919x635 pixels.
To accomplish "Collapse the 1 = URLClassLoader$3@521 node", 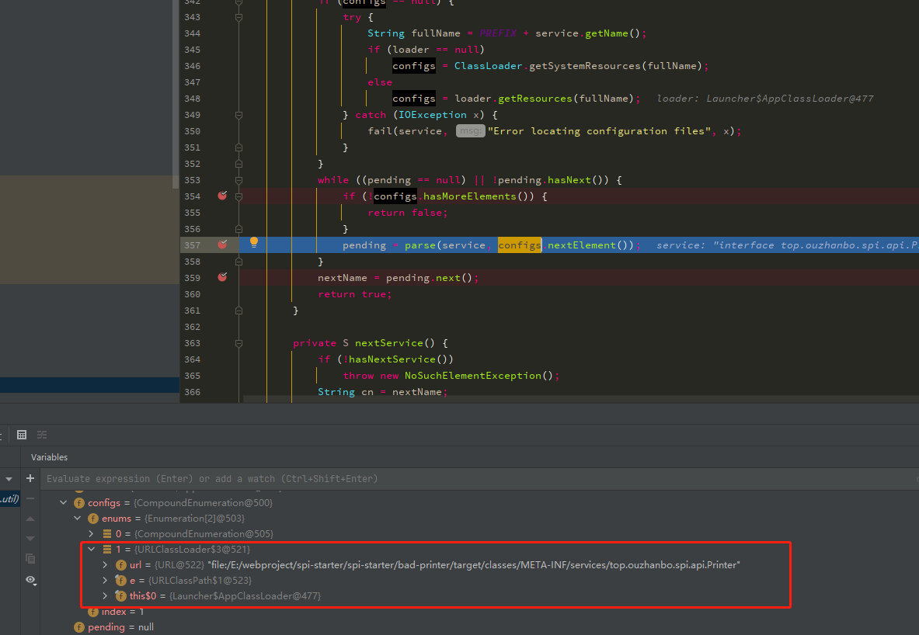I will [92, 550].
